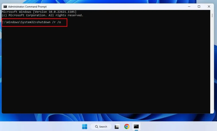217x131 pixels.
Task: Click the "Microsoft Windows [Version 10.0.22621.1105]" line
Action: (39, 12)
